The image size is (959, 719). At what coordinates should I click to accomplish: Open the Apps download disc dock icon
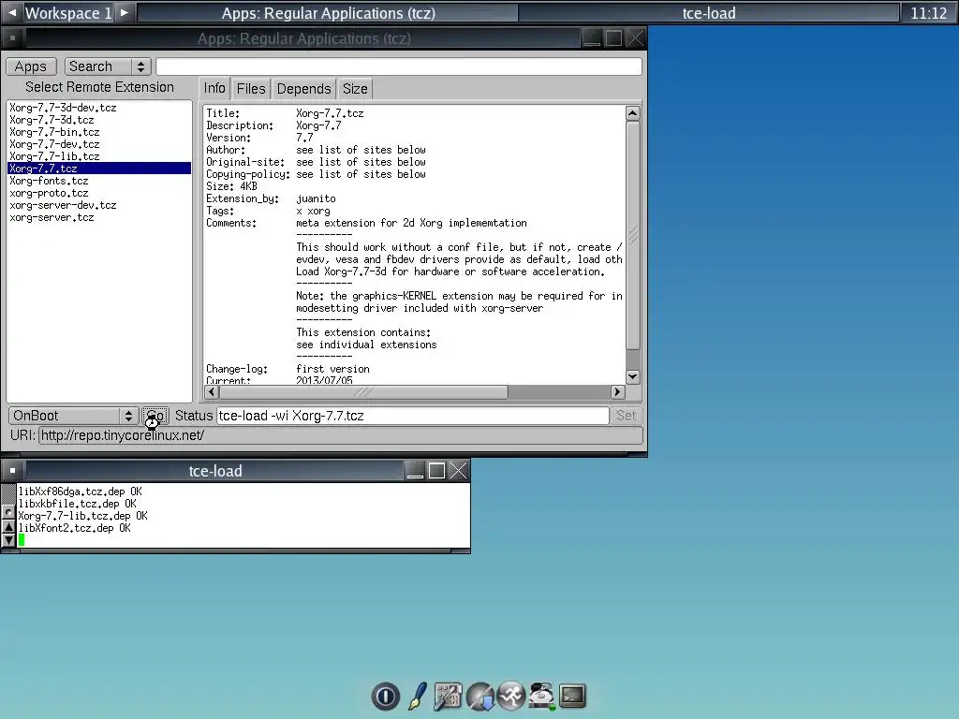point(480,696)
